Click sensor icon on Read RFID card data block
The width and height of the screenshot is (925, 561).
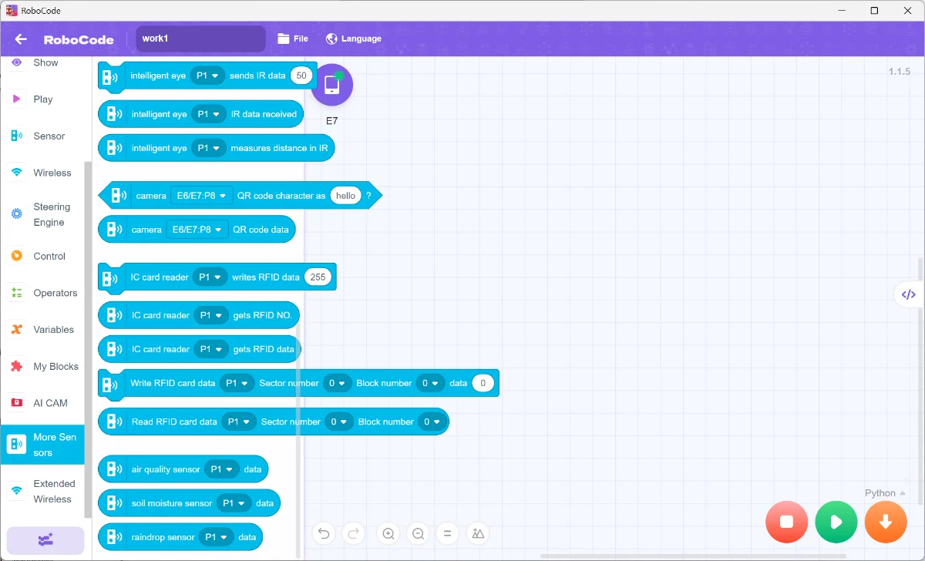click(113, 422)
